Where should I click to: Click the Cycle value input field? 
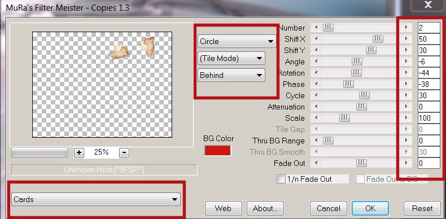click(428, 95)
